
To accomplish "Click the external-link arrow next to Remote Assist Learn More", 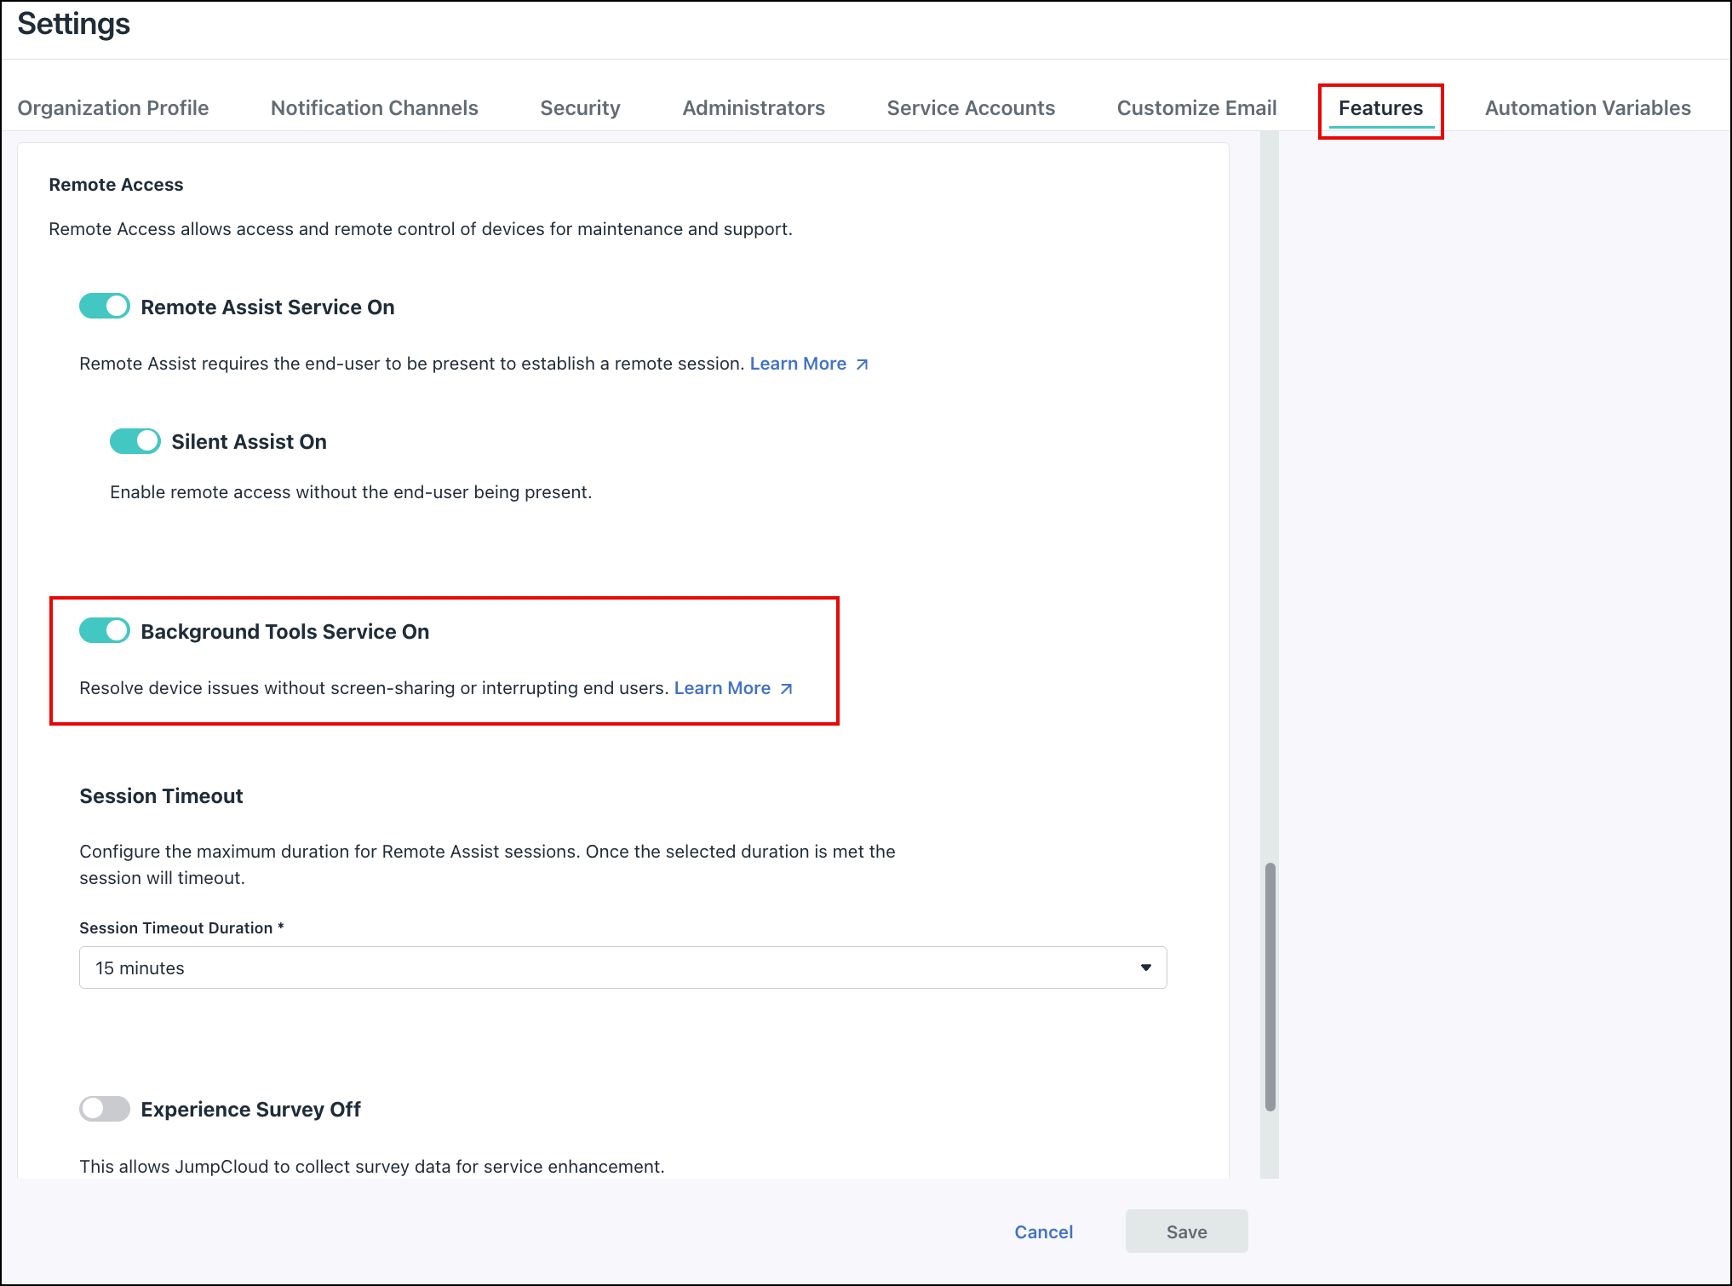I will (863, 364).
